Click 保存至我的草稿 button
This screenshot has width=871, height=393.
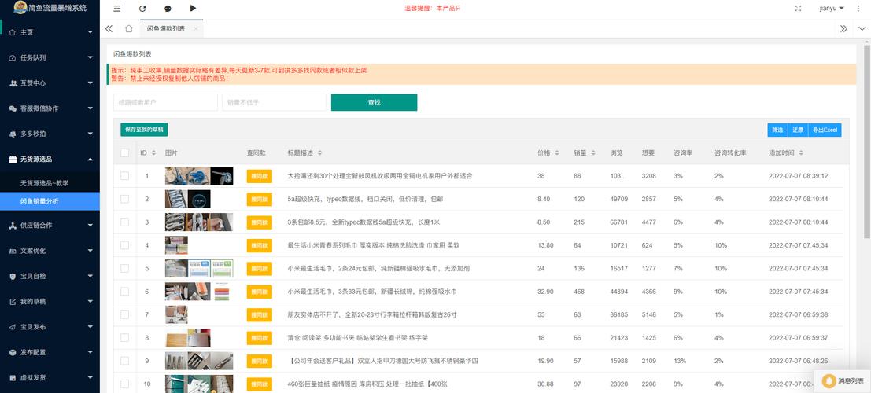[x=144, y=130]
